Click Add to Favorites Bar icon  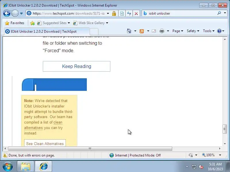[32, 23]
